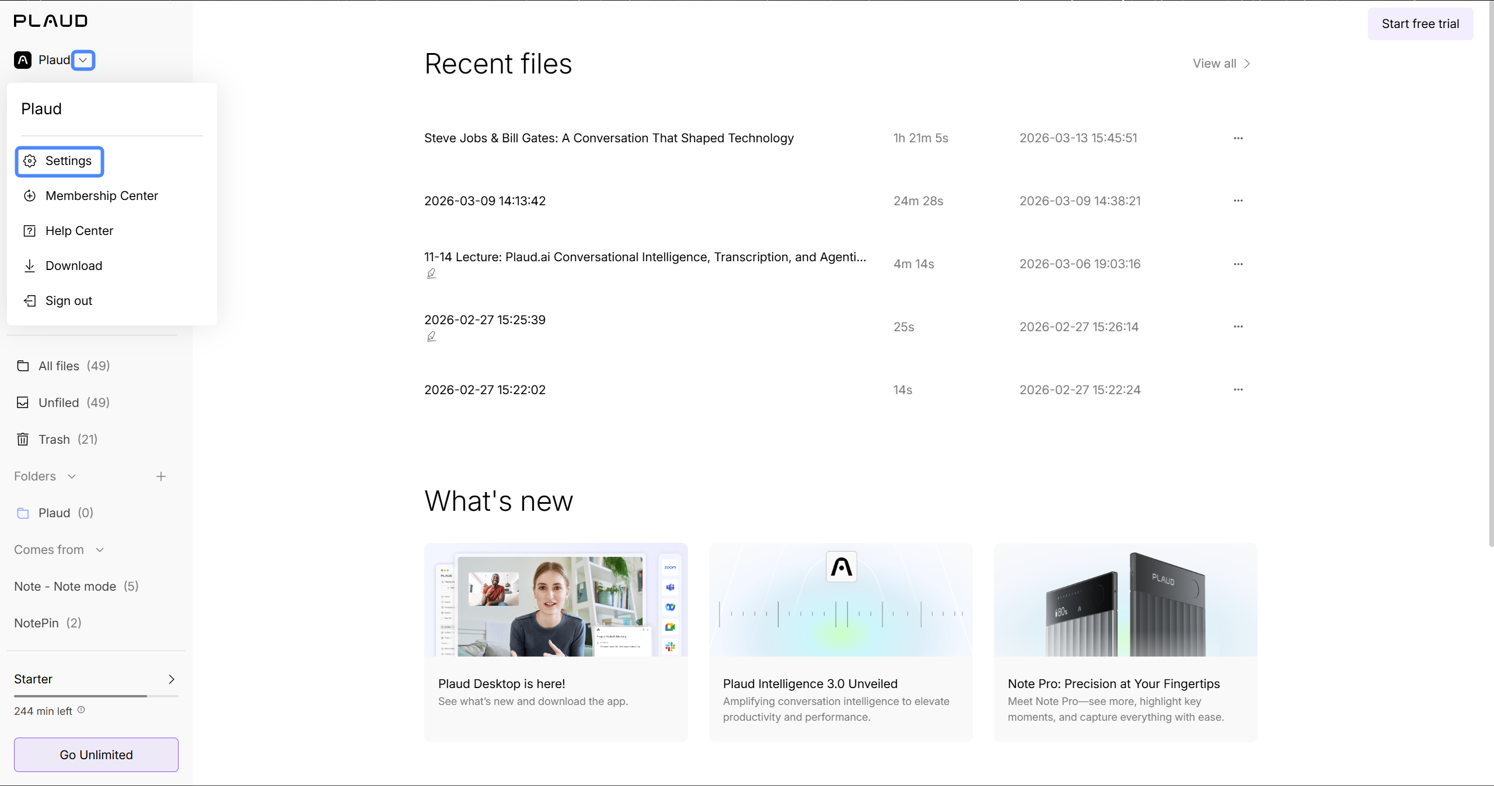Open Steve Jobs & Bill Gates recording
This screenshot has width=1494, height=786.
pos(609,138)
